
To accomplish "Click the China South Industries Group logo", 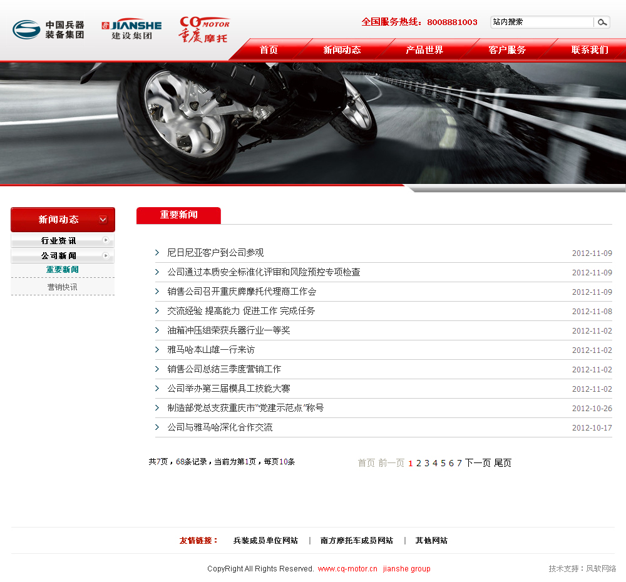I will (x=48, y=29).
